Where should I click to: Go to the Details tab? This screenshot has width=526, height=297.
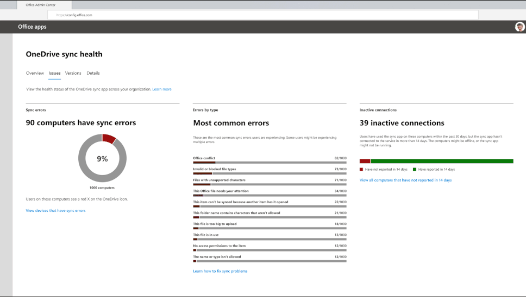[93, 73]
